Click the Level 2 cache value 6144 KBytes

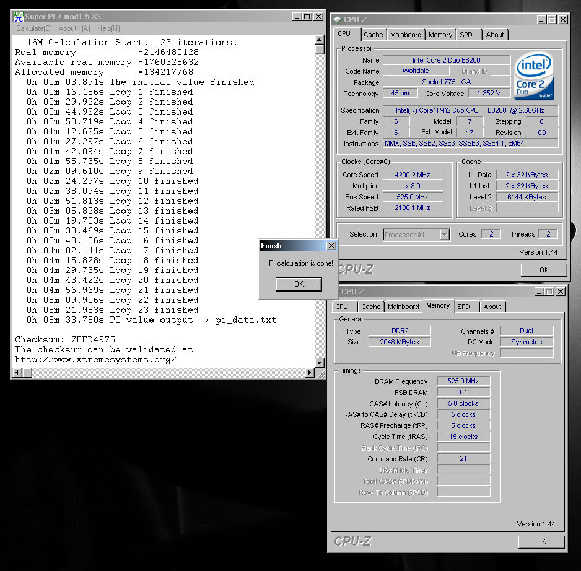pyautogui.click(x=526, y=197)
